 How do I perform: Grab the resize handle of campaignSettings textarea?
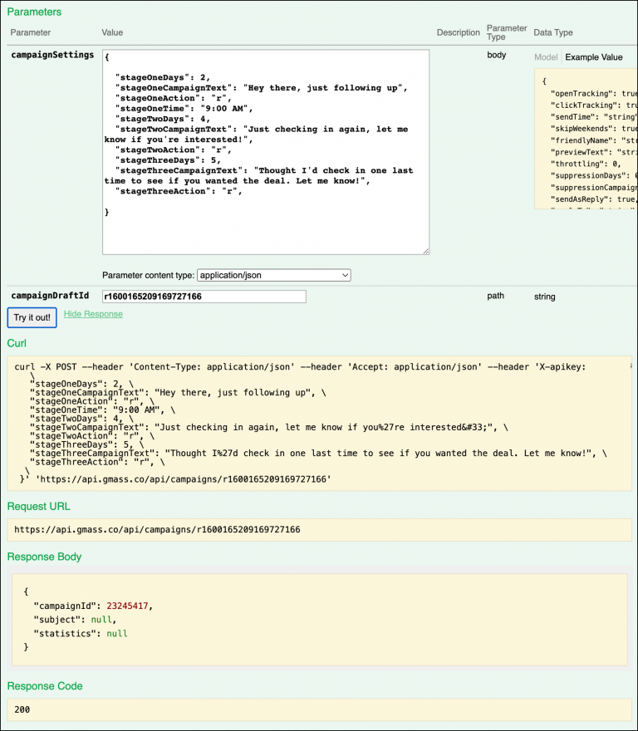click(x=425, y=250)
